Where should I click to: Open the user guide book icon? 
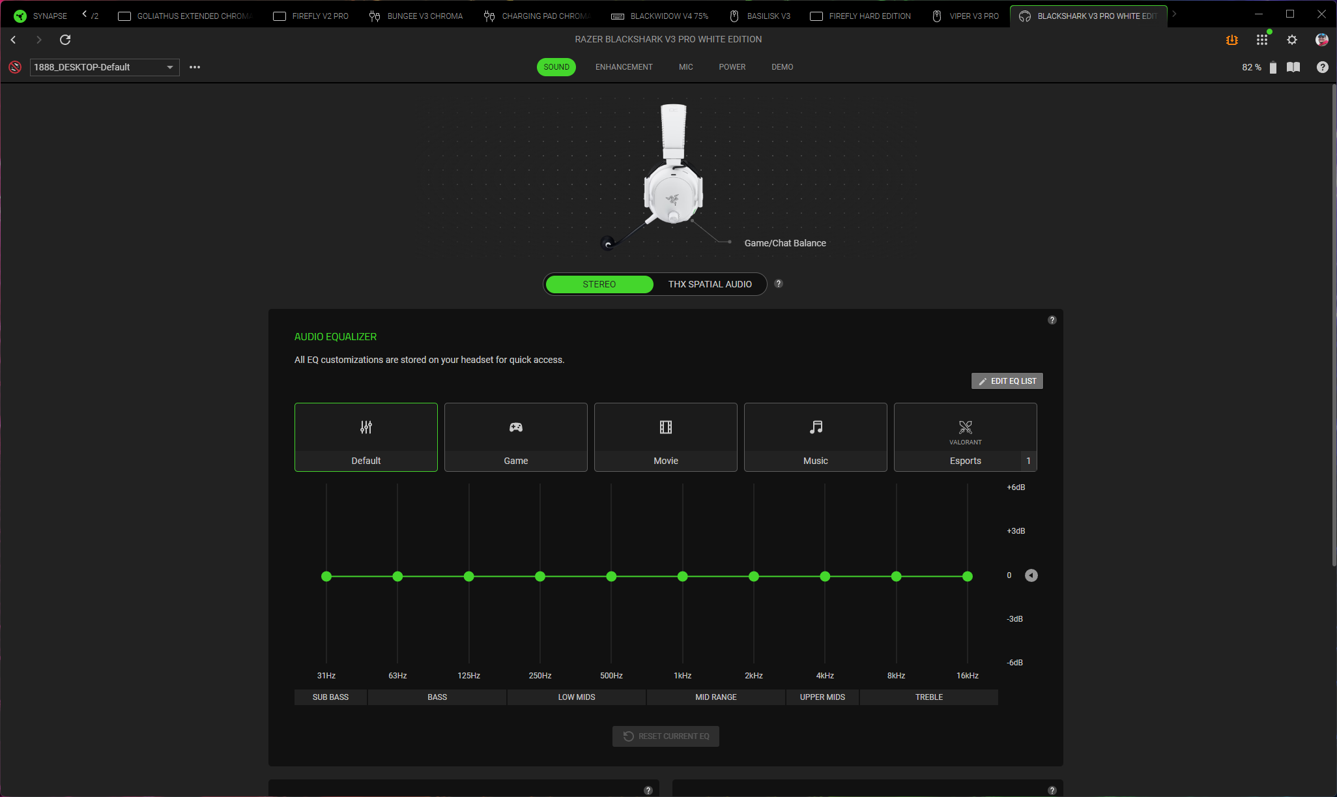click(1293, 67)
